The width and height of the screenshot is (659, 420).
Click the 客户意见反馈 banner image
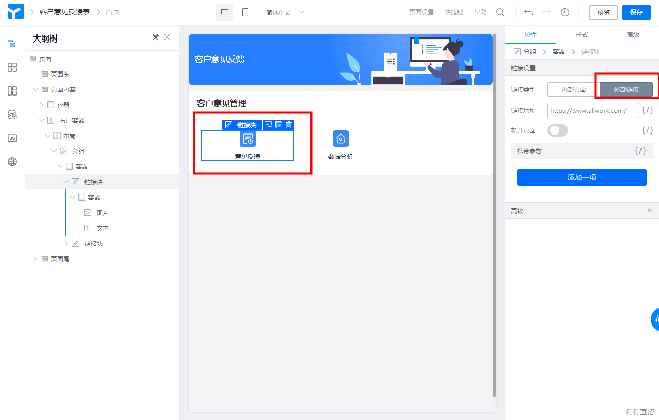pyautogui.click(x=341, y=60)
